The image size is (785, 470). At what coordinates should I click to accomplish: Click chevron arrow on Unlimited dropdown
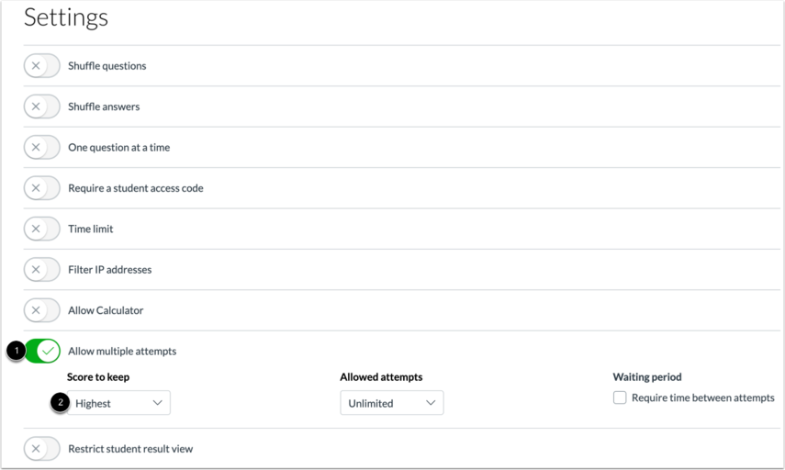pos(431,403)
